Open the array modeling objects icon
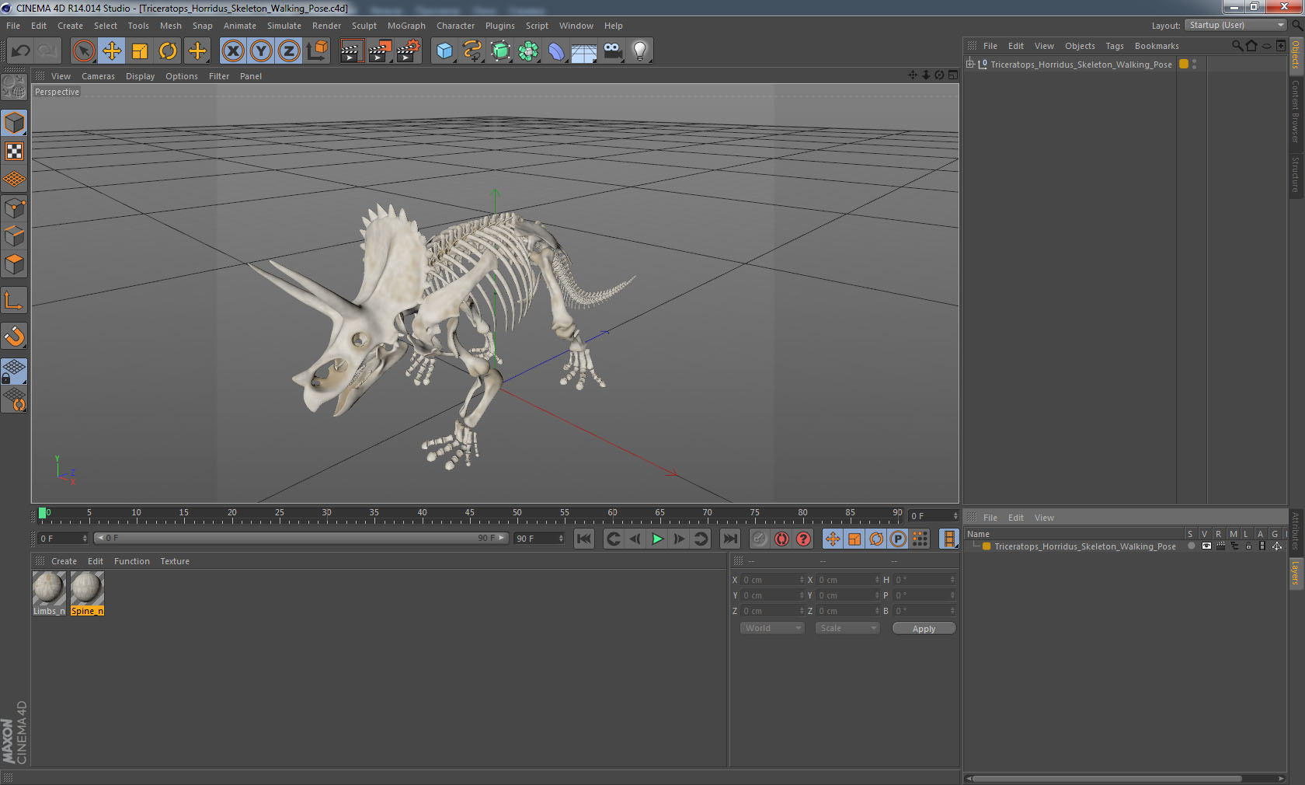The image size is (1305, 785). [x=528, y=51]
